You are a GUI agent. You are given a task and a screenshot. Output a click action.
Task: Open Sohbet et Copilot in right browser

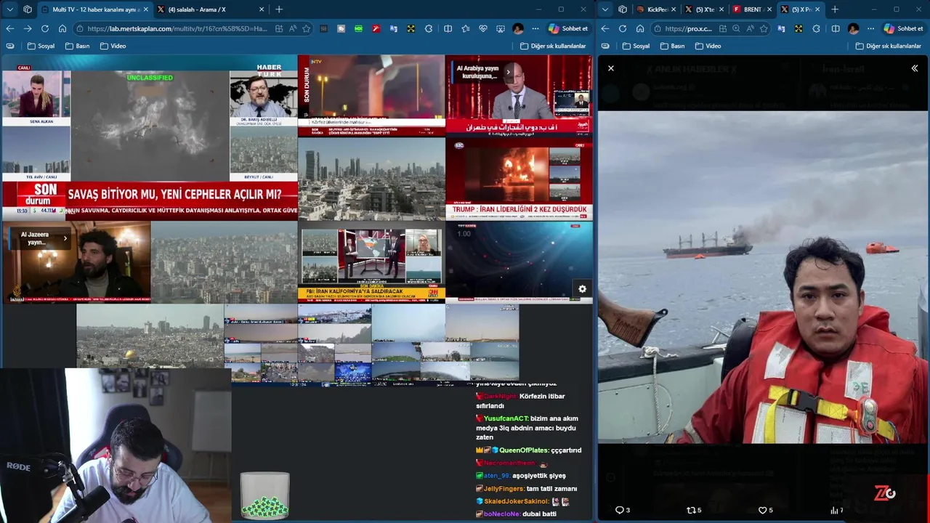pos(903,28)
